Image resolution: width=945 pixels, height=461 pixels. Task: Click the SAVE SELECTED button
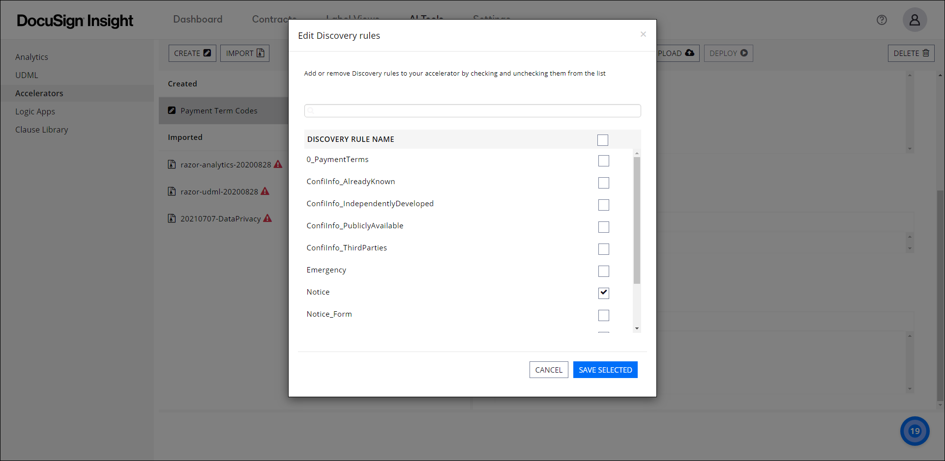tap(605, 370)
